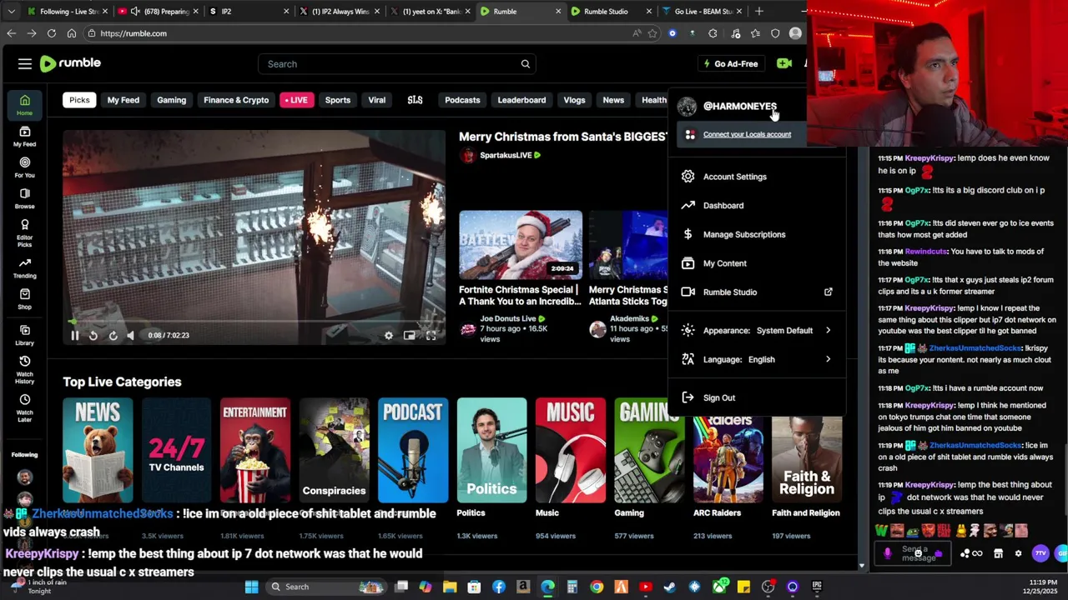Enter fullscreen on video player
The width and height of the screenshot is (1068, 600).
431,335
